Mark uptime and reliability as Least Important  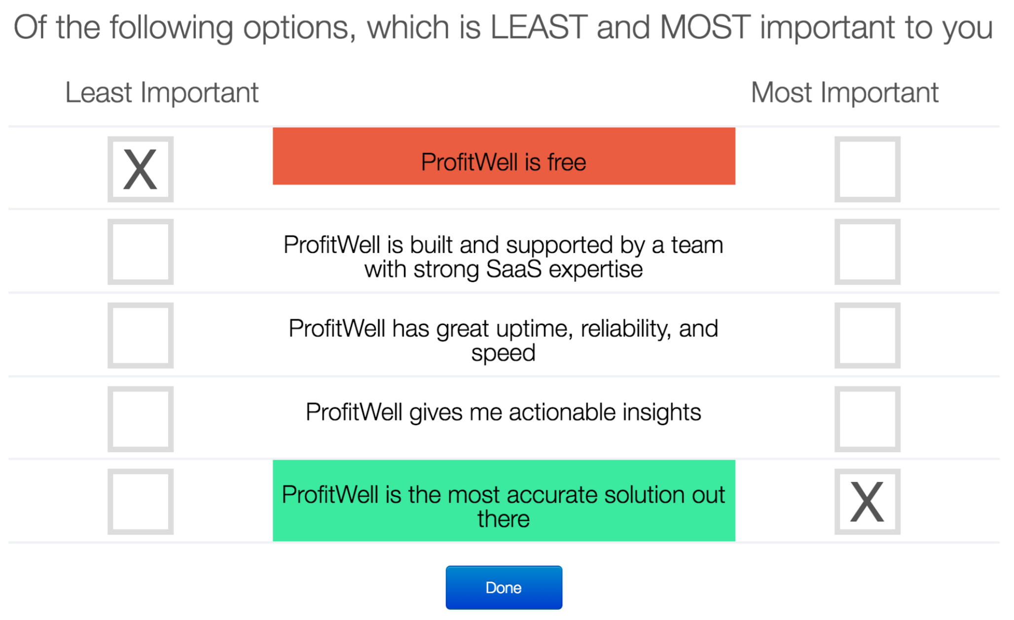pyautogui.click(x=141, y=335)
